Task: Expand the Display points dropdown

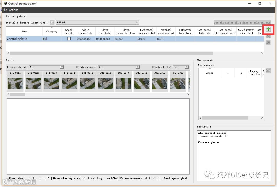Action: pyautogui.click(x=119, y=67)
